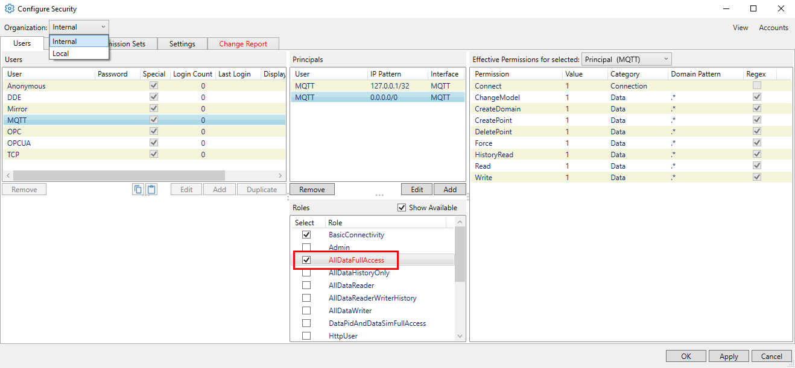
Task: Click the Duplicate button for users
Action: [261, 189]
